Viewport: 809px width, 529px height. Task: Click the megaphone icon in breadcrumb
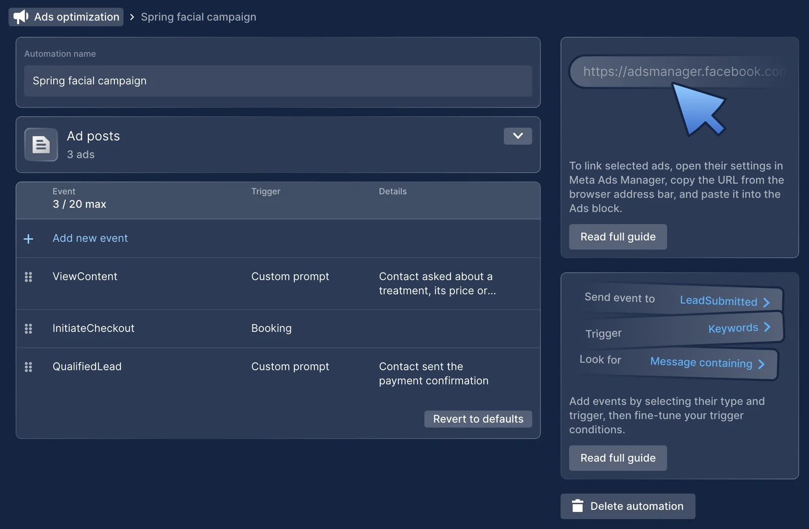click(21, 17)
